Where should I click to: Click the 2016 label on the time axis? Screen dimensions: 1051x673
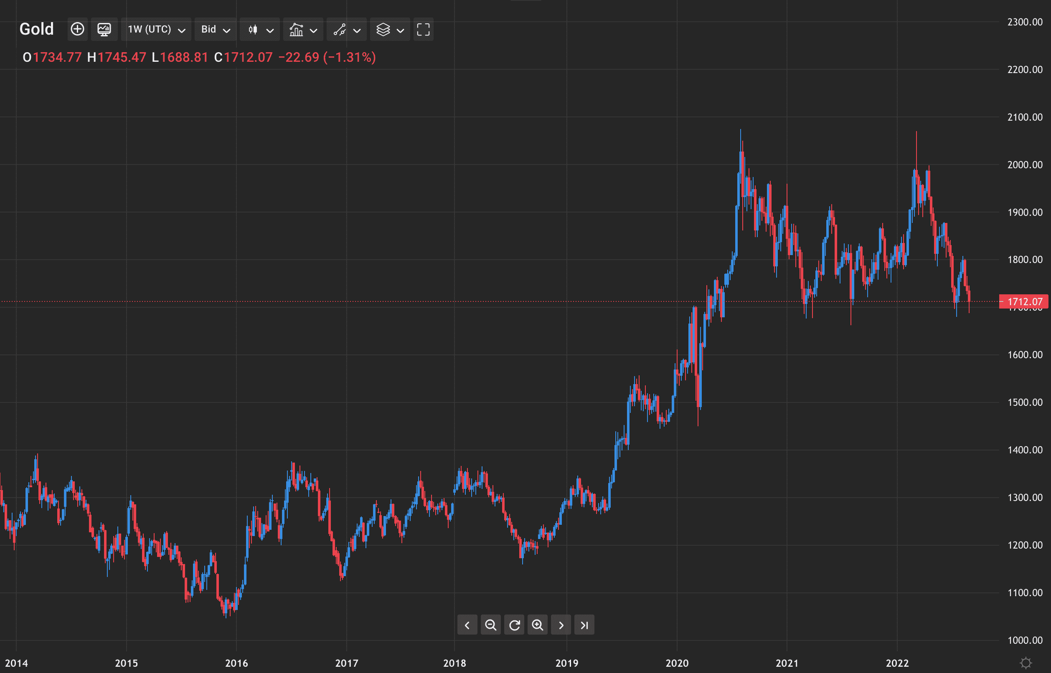click(236, 663)
